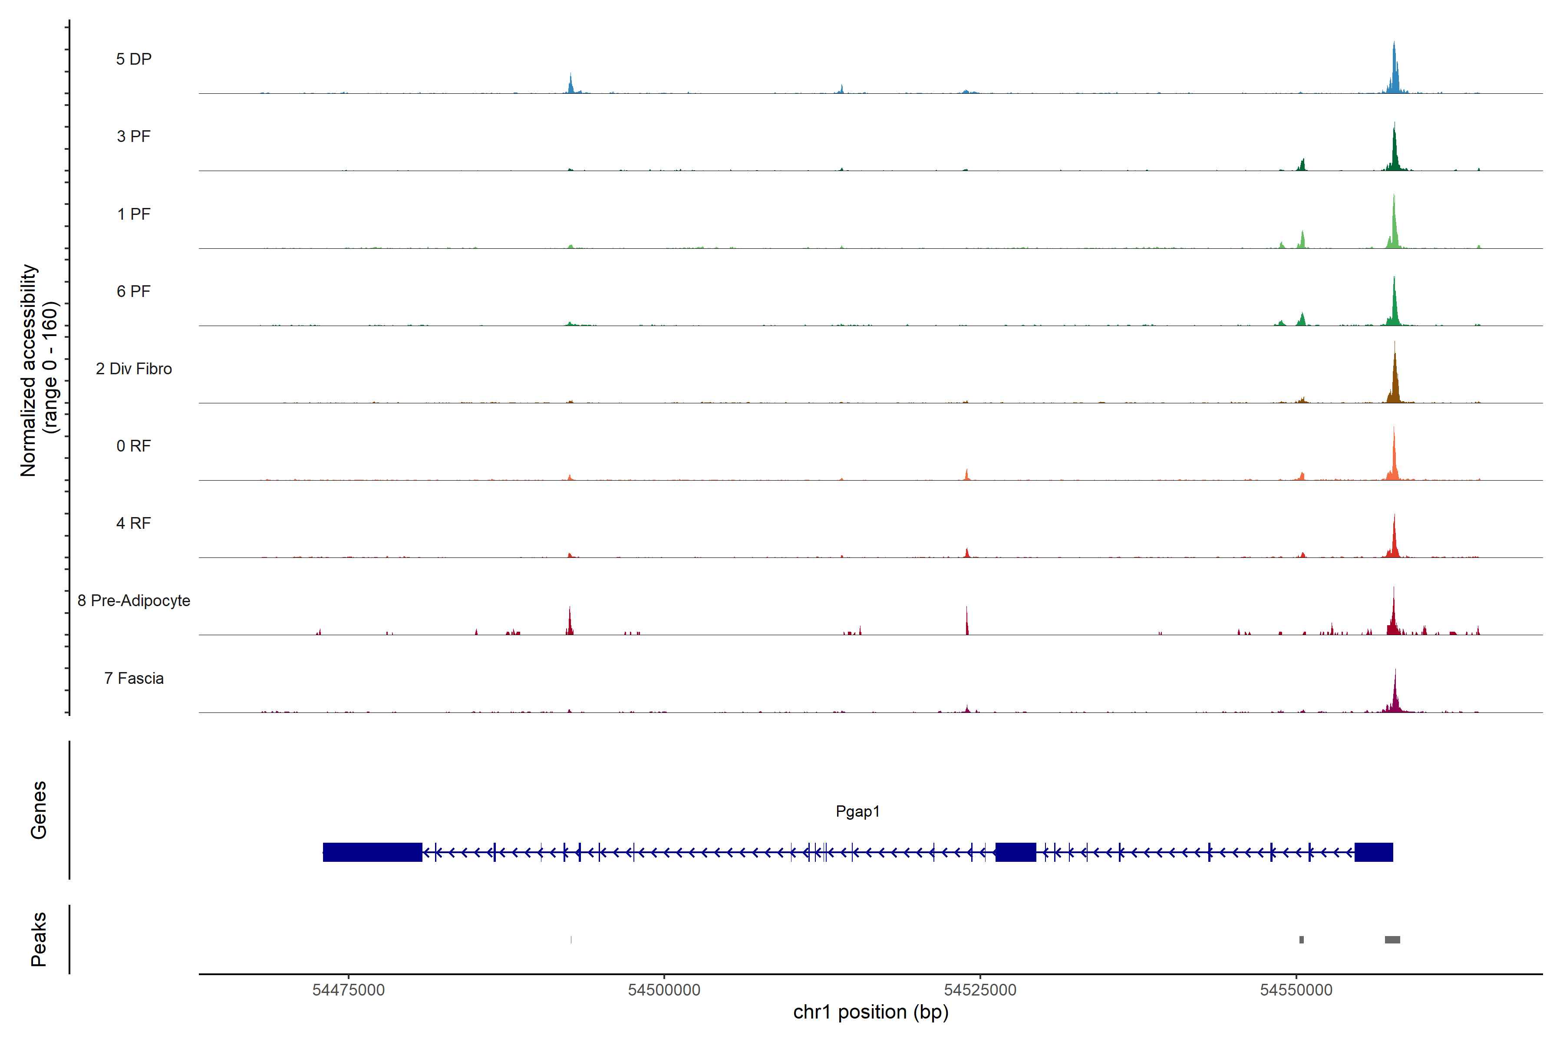Click the rightmost Pgap1 exon block
1563x1042 pixels.
(x=1374, y=852)
